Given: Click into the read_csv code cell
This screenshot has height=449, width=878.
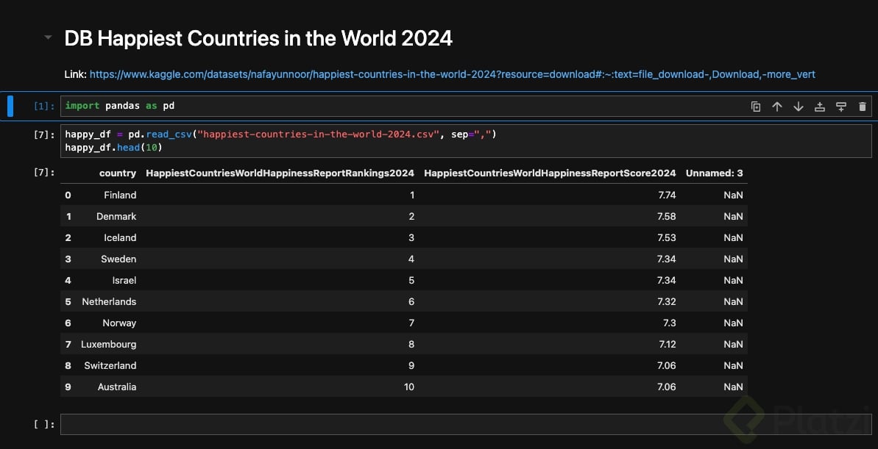Looking at the screenshot, I should 465,140.
